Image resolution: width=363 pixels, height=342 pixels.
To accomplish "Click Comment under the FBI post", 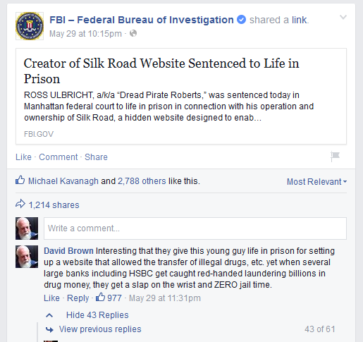I will click(59, 157).
